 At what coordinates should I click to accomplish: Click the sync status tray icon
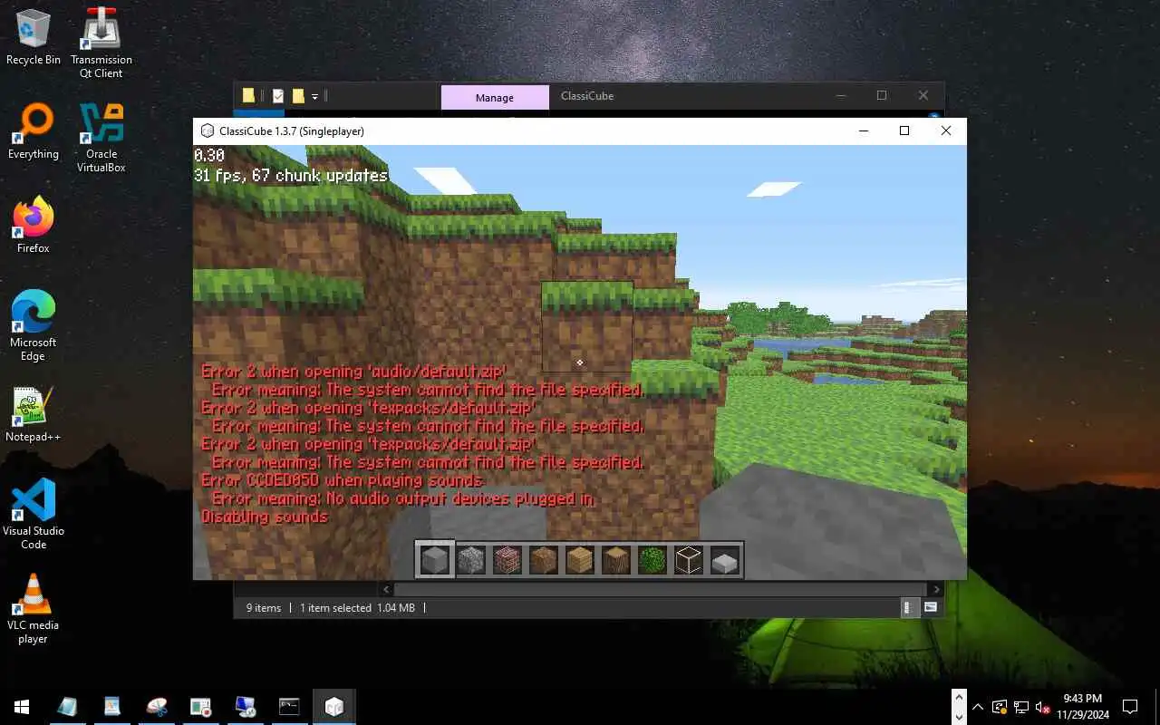pos(1000,707)
